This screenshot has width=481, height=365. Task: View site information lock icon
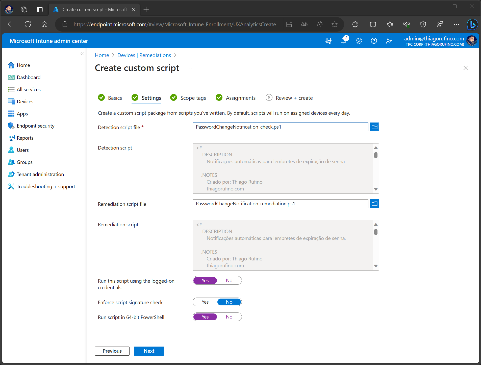tap(65, 24)
